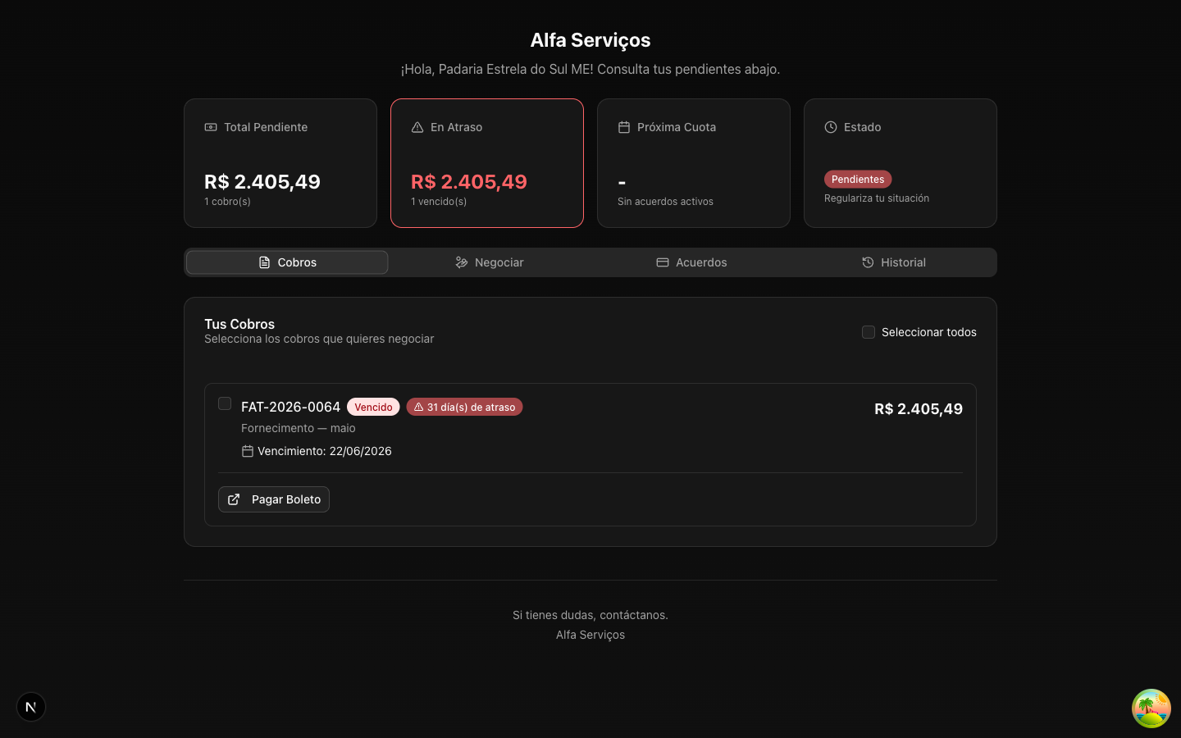Screen dimensions: 1181x738
Task: Open the Acuerdos tab
Action: 691,262
